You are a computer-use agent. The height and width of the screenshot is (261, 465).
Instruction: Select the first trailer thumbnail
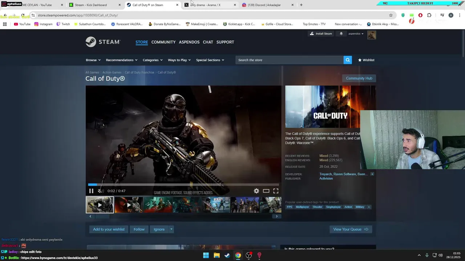[100, 205]
